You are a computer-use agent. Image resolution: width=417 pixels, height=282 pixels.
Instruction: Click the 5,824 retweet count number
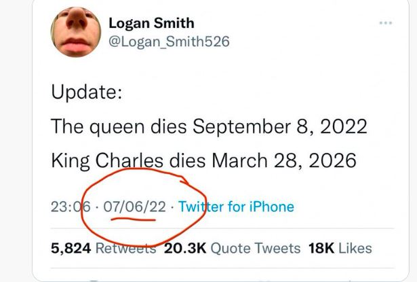point(70,249)
